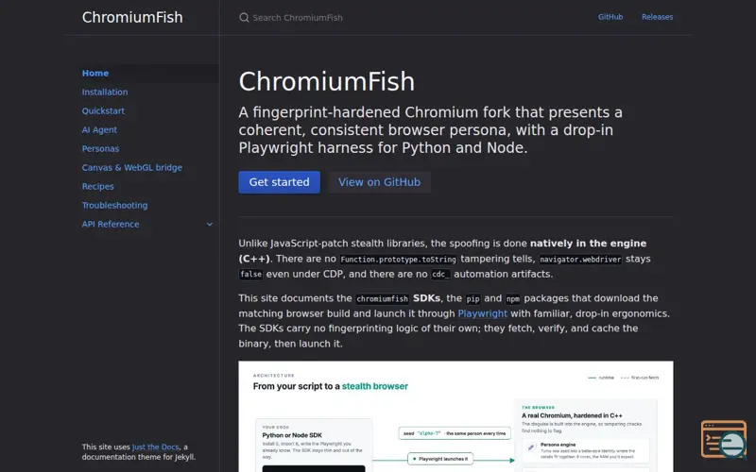Open the floating assistant widget icon

pos(724,439)
